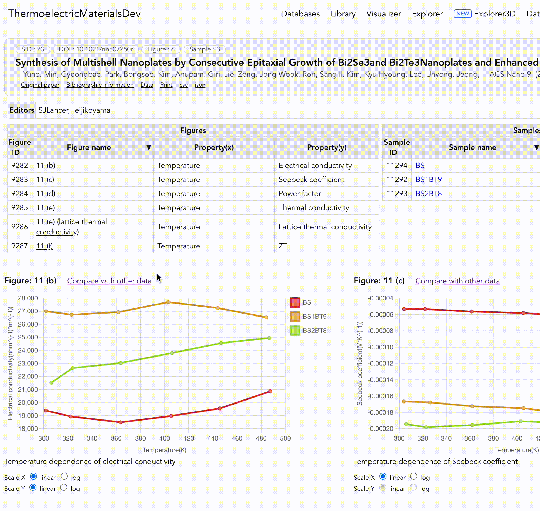Image resolution: width=540 pixels, height=511 pixels.
Task: Click the Power factor property cell
Action: [x=326, y=194]
